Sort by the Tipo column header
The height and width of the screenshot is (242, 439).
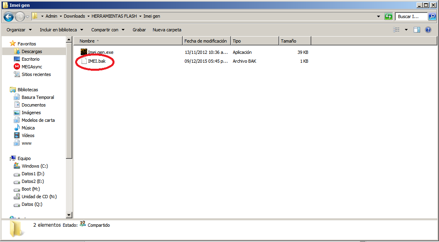[x=255, y=41]
